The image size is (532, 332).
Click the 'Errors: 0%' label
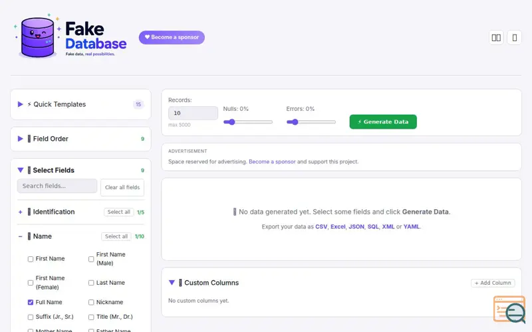click(301, 109)
